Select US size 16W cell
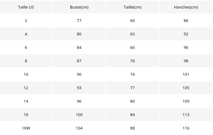 [26, 128]
